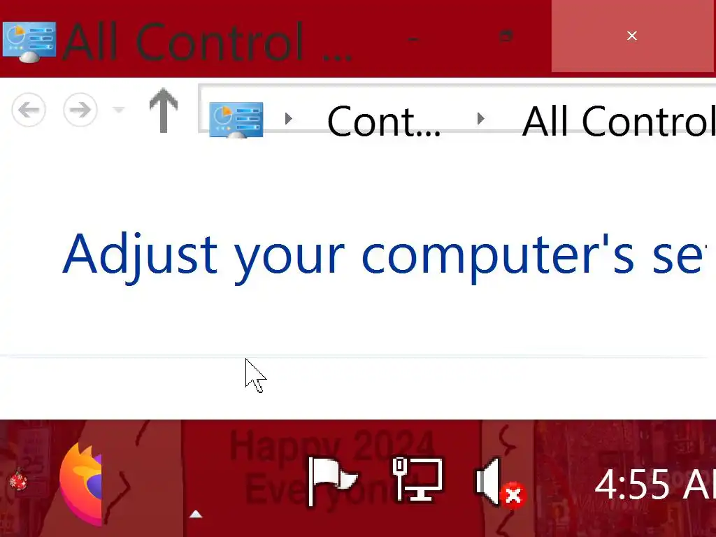Open the Action Center flag icon

click(332, 481)
